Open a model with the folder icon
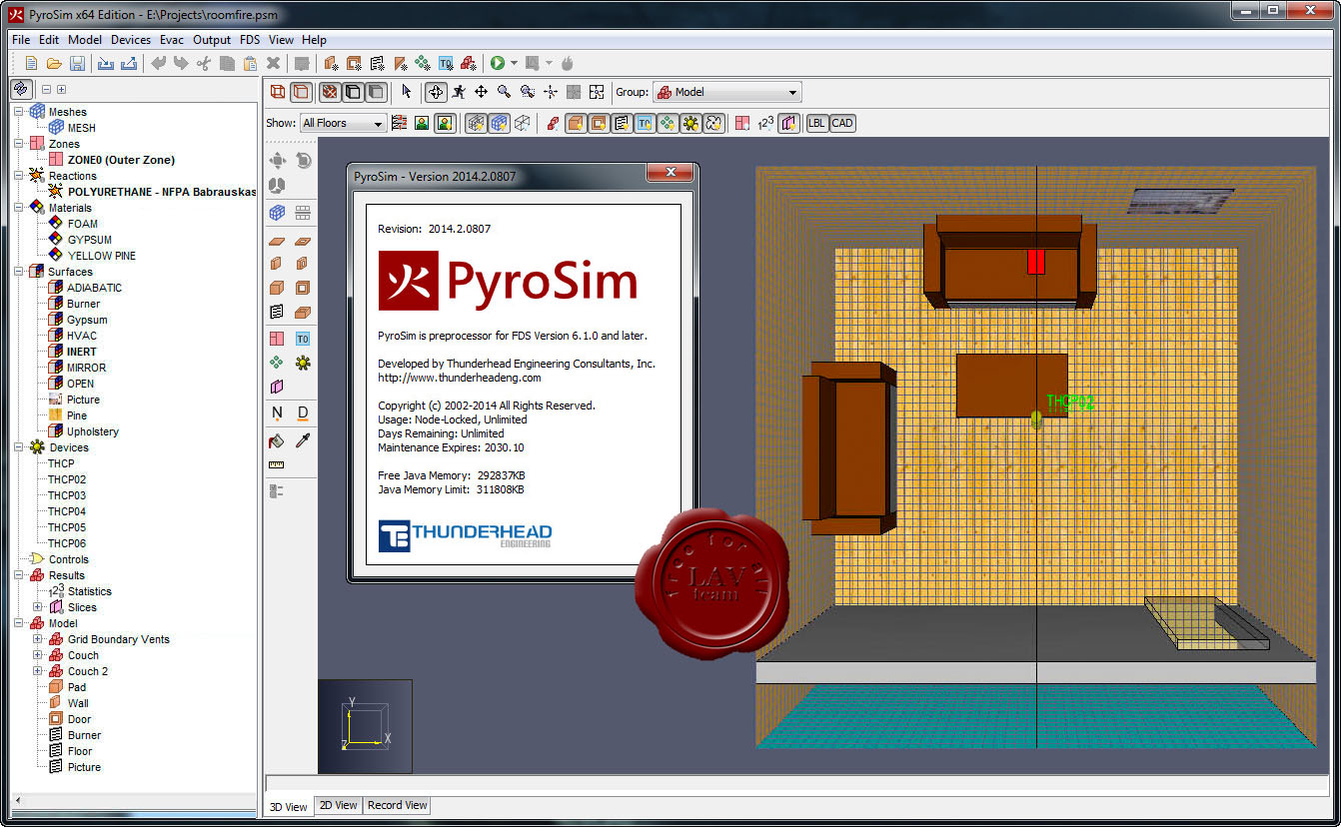The height and width of the screenshot is (827, 1341). 54,63
